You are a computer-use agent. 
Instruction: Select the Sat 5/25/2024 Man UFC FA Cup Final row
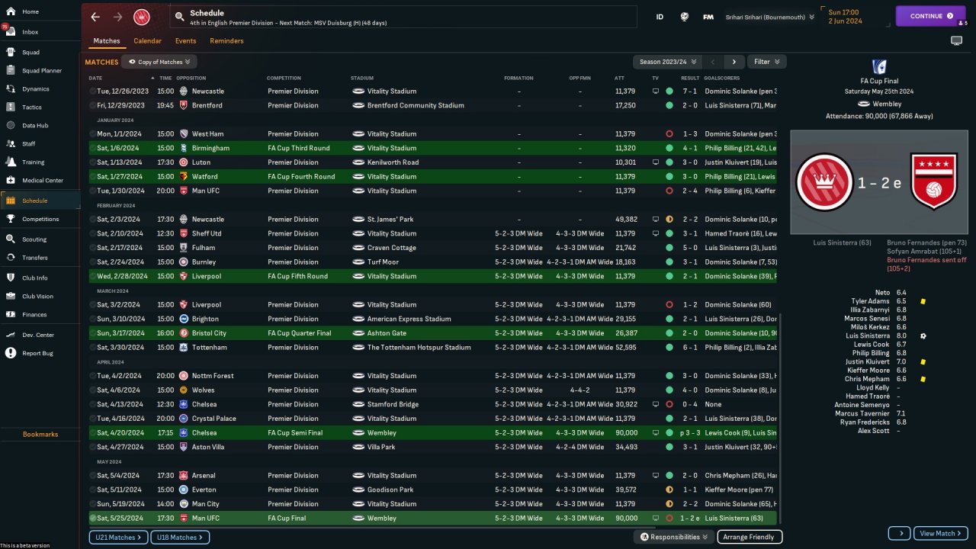(x=432, y=518)
